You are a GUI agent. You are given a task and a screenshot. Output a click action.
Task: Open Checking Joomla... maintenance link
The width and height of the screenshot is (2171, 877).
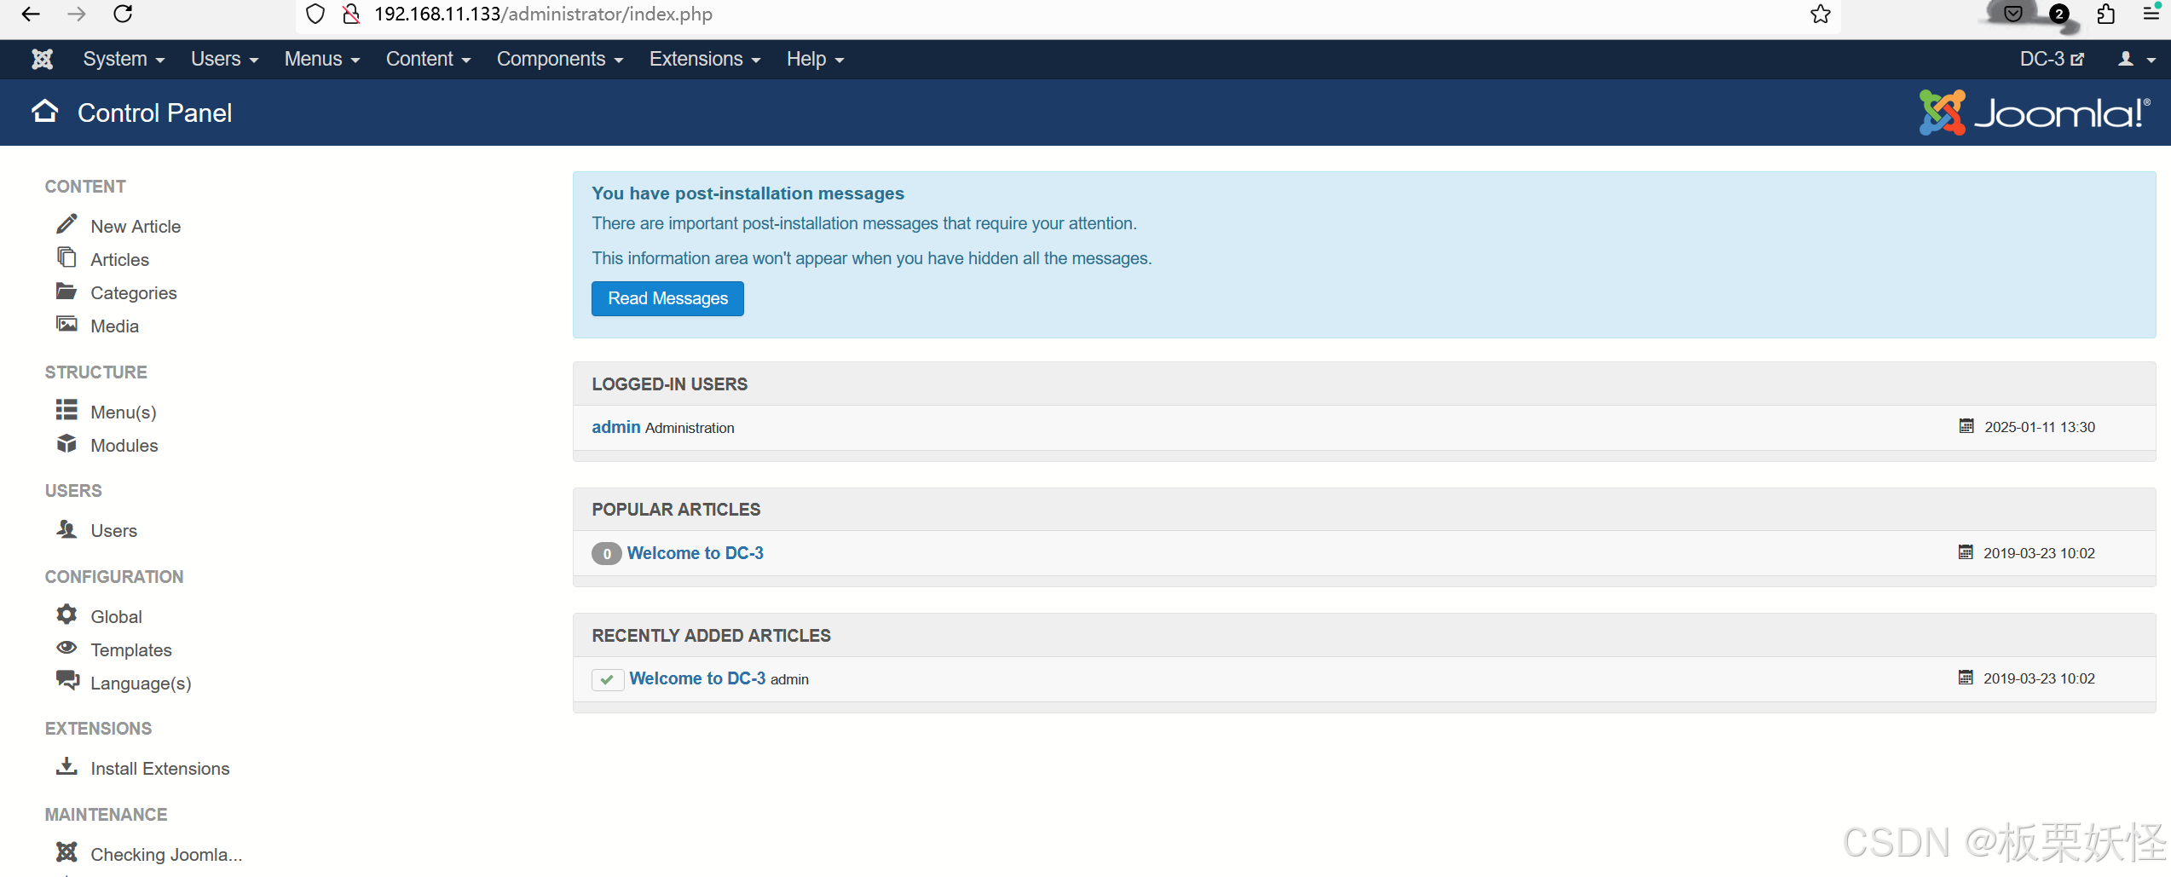coord(166,855)
